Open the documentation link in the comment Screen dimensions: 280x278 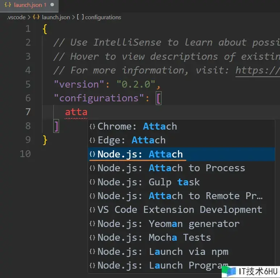[257, 70]
